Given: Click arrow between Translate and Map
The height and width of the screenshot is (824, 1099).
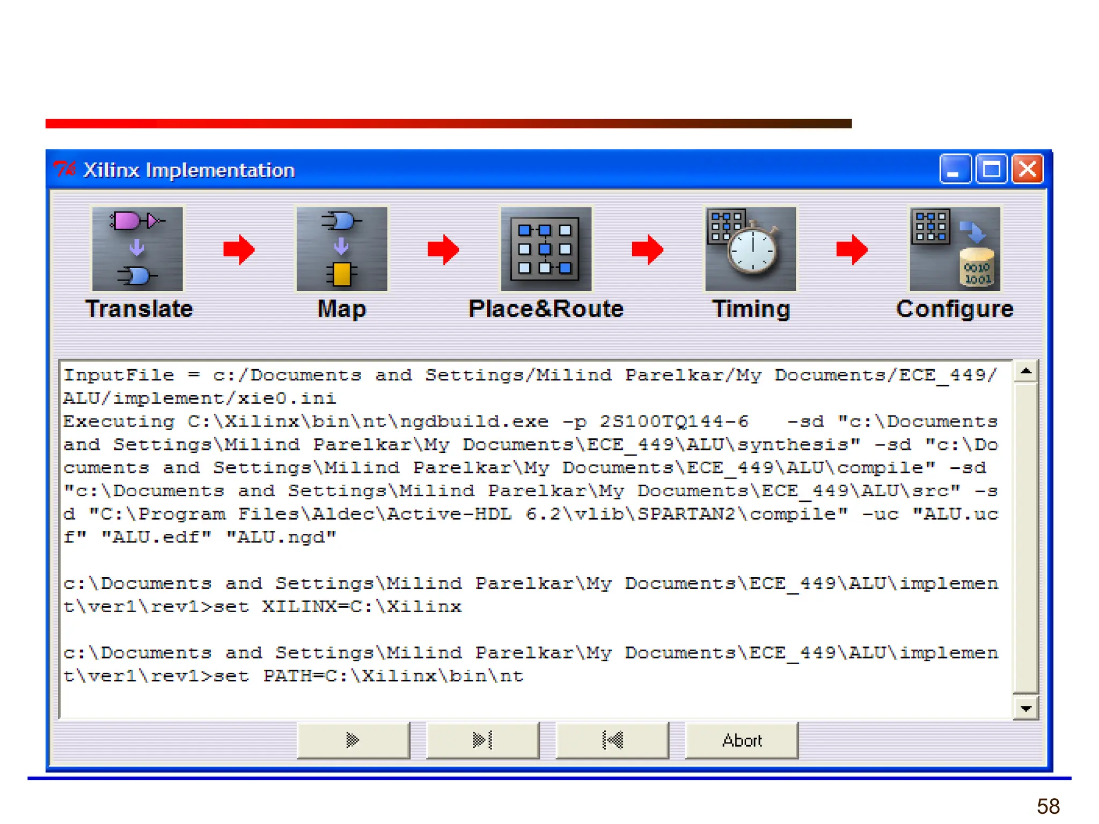Looking at the screenshot, I should pos(239,249).
